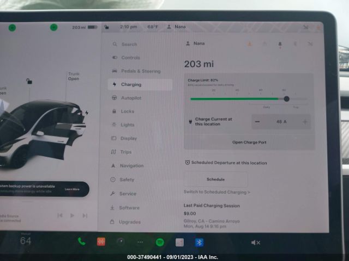Open the Service menu
Screen dimensions: 349x261
[123, 194]
